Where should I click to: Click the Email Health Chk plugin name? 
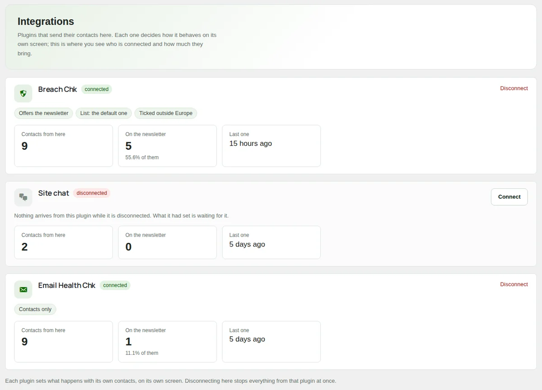coord(67,285)
